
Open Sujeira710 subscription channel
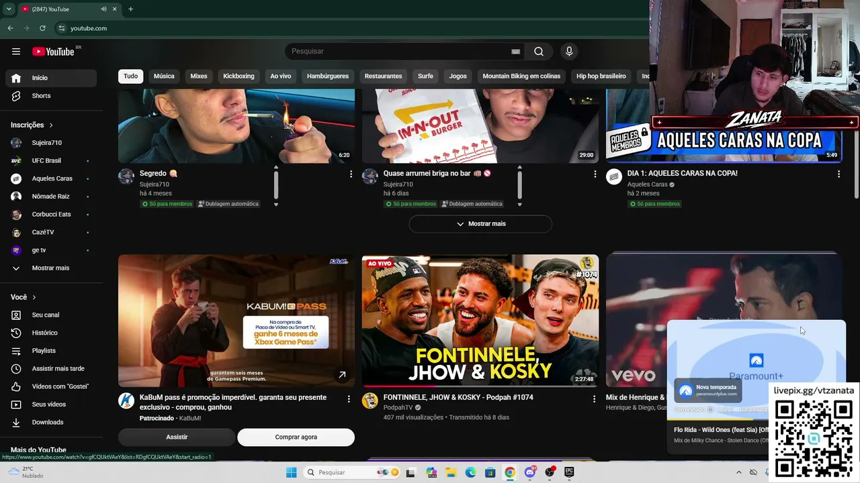51,143
